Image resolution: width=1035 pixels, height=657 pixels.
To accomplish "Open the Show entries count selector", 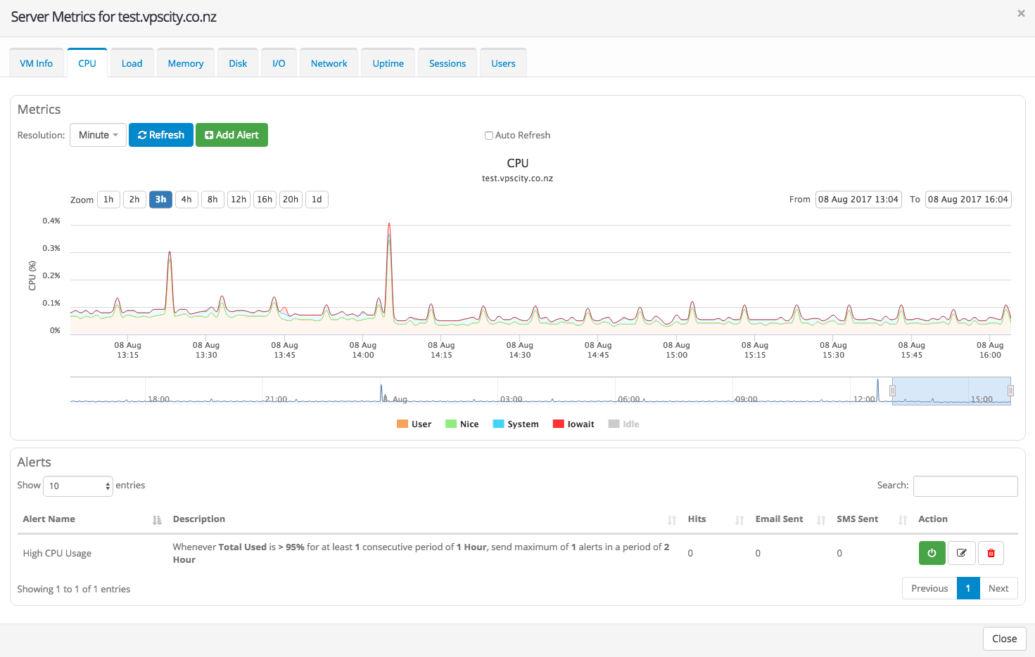I will [78, 486].
